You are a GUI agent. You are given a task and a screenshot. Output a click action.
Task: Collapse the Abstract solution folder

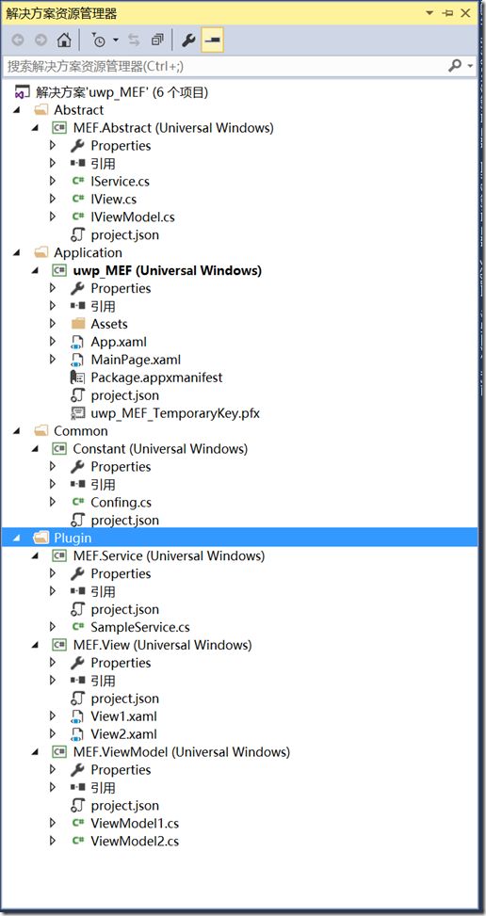pos(16,110)
